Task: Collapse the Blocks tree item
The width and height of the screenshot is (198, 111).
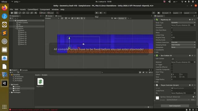Action: 15,29
